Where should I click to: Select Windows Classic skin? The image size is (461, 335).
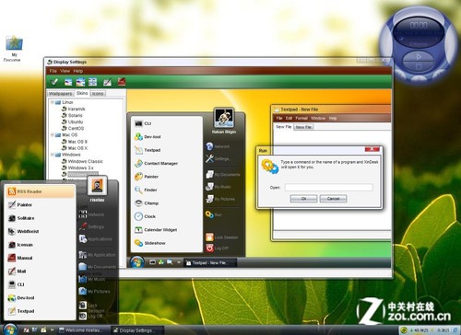(85, 161)
